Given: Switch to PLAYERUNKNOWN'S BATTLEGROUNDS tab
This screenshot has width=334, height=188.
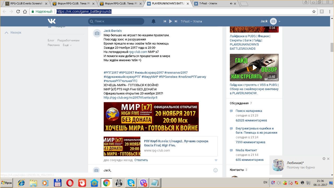Looking at the screenshot, I should point(168,4).
